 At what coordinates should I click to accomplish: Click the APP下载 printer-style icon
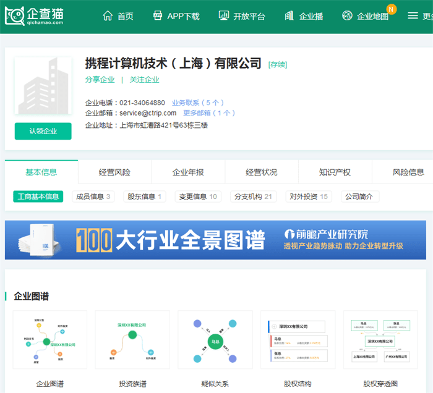158,15
